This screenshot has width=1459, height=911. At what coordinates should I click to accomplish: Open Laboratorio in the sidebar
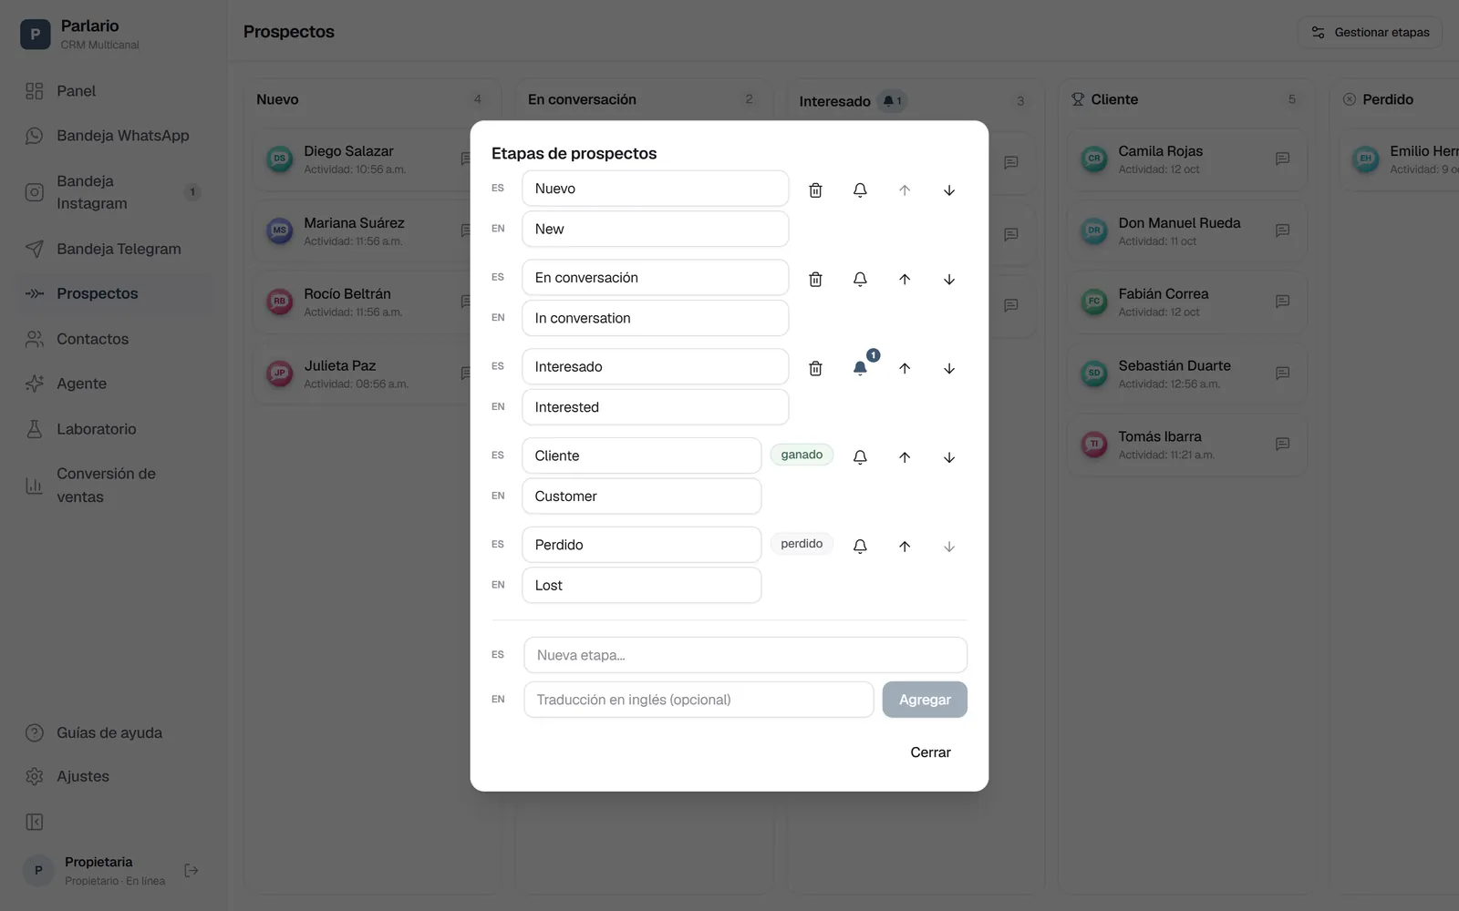pyautogui.click(x=113, y=429)
